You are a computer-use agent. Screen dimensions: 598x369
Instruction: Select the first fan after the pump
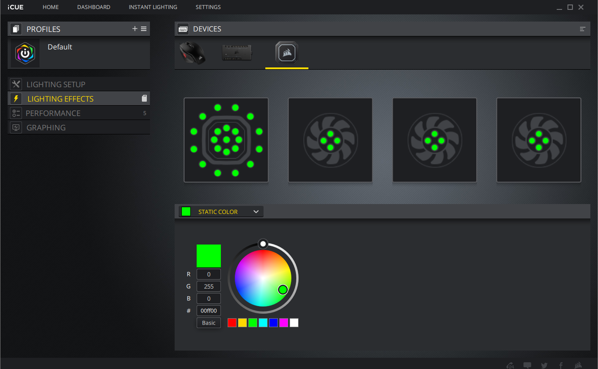[x=330, y=140]
